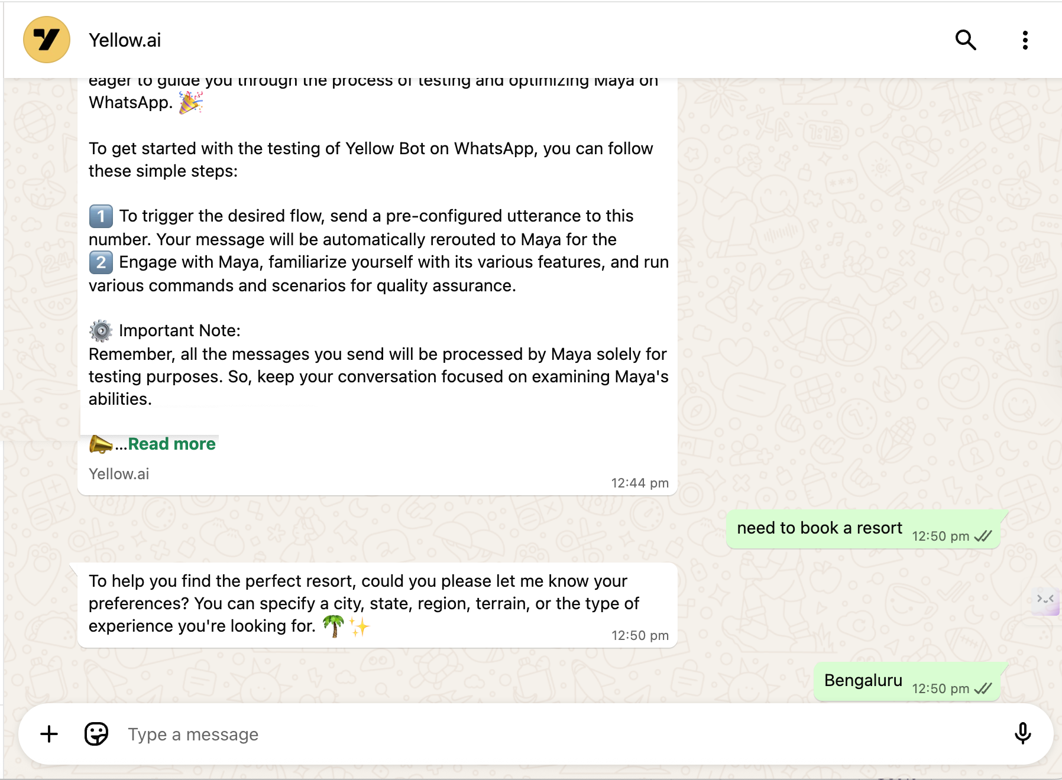Screen dimensions: 1062x780
Task: Open search in the Yellow.ai chat
Action: point(966,40)
